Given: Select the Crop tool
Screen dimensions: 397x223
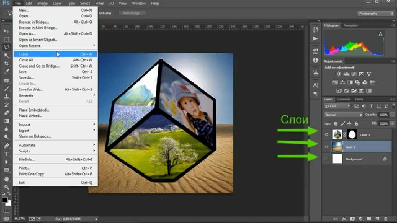Looking at the screenshot, I should [6, 63].
